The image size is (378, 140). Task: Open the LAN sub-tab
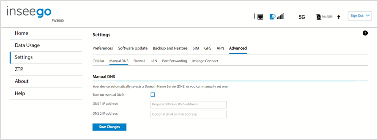pos(154,61)
